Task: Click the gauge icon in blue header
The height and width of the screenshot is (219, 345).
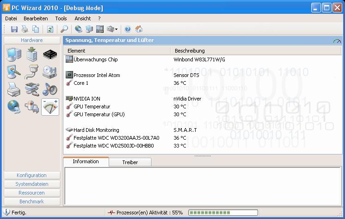Action: (x=337, y=41)
